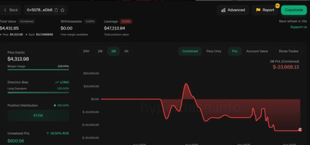Open the Support us link

(x=298, y=27)
